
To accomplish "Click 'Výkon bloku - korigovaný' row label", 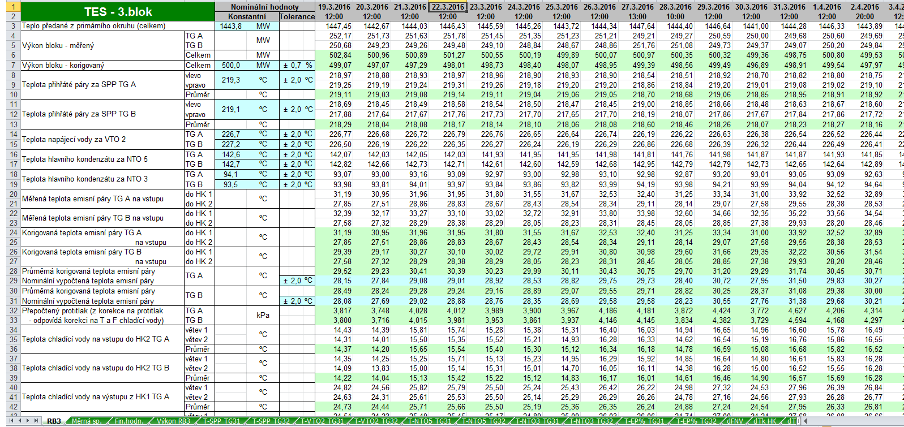I will pyautogui.click(x=63, y=65).
